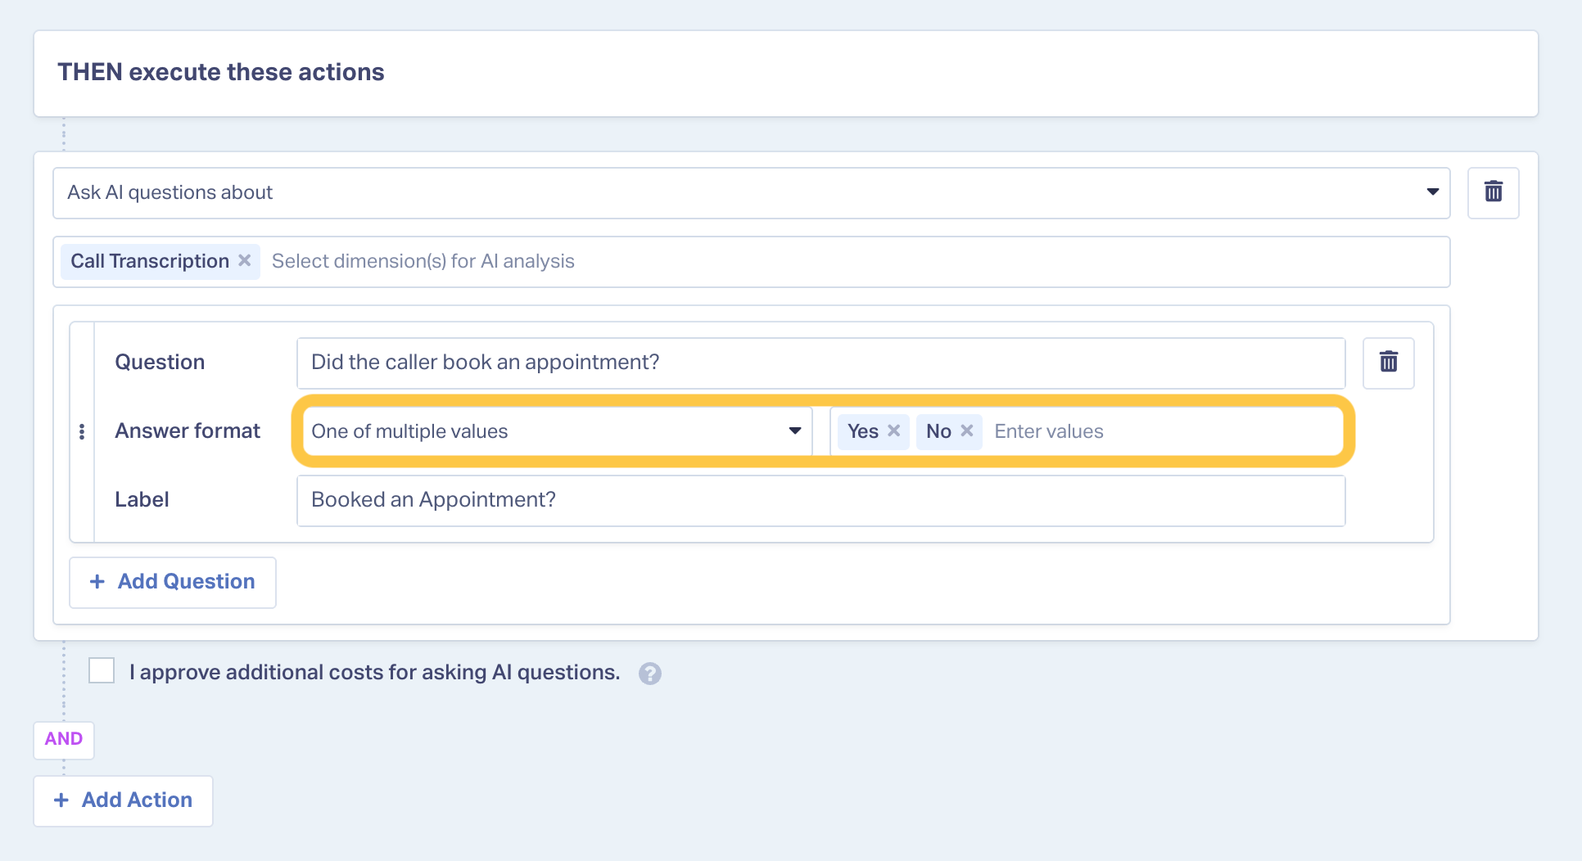The image size is (1582, 861).
Task: Approve additional AI question costs checkbox
Action: click(102, 670)
